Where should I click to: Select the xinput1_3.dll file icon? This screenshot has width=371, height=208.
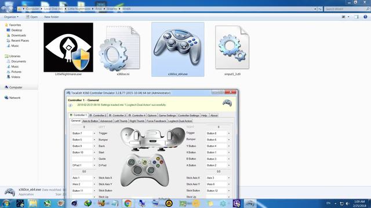pyautogui.click(x=232, y=47)
